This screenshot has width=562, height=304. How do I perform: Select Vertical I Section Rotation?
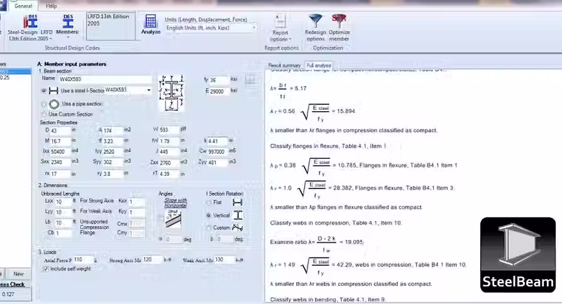(209, 215)
